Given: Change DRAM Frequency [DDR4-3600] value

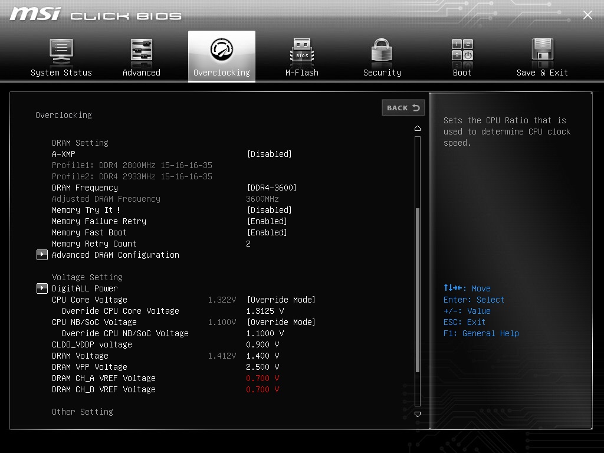Looking at the screenshot, I should pyautogui.click(x=271, y=188).
